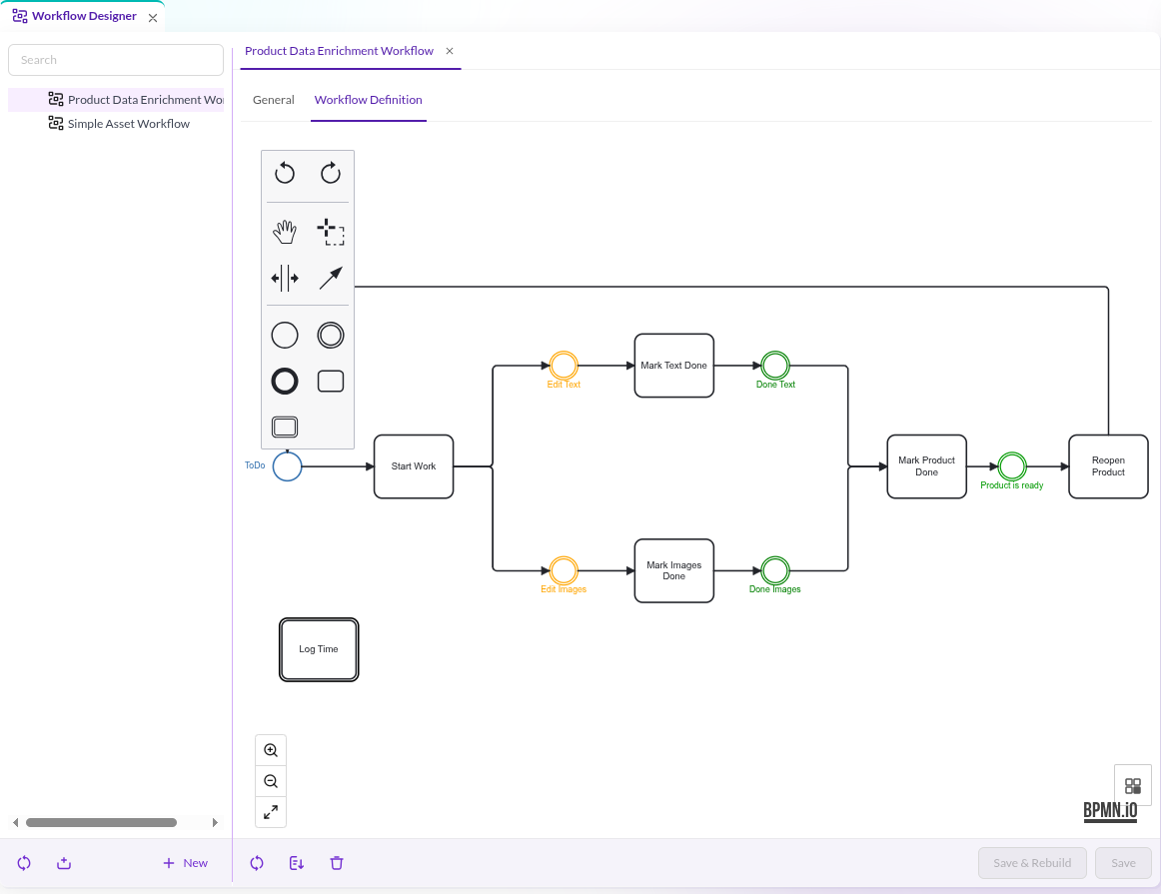Reload the workflow tree list
This screenshot has height=894, width=1161.
coord(24,863)
